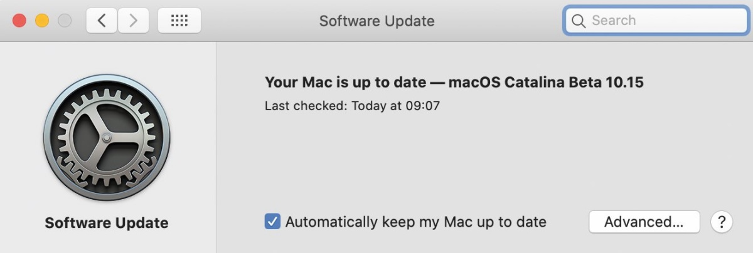The width and height of the screenshot is (753, 253).
Task: Click the 'Last checked: Today at 09:07' text
Action: pos(352,106)
